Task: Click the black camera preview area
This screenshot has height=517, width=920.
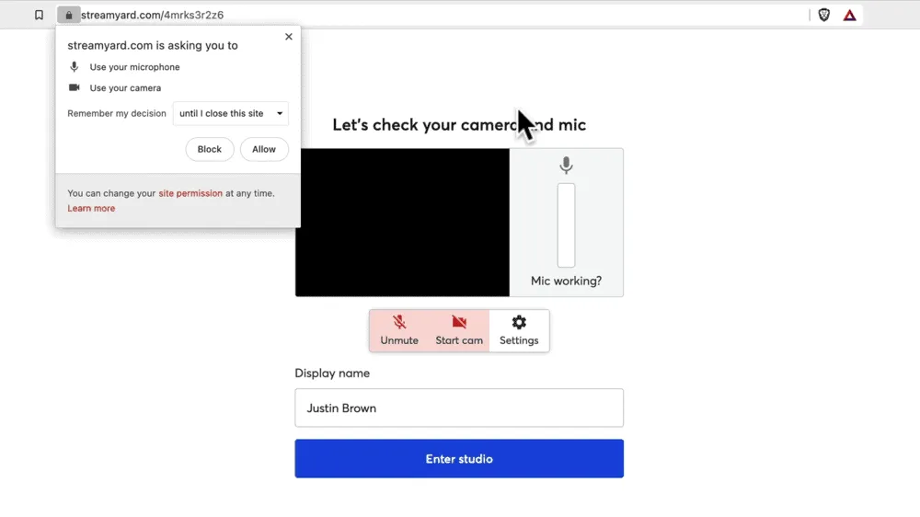Action: [x=402, y=223]
